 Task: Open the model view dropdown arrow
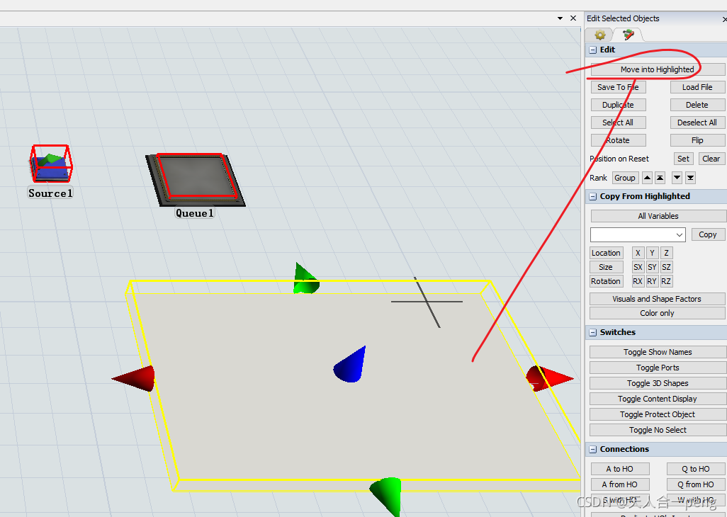pyautogui.click(x=560, y=18)
